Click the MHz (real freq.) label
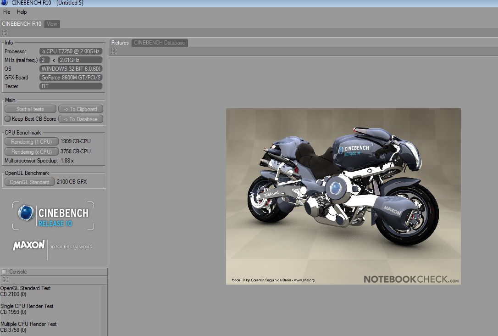This screenshot has width=498, height=336. (x=21, y=60)
